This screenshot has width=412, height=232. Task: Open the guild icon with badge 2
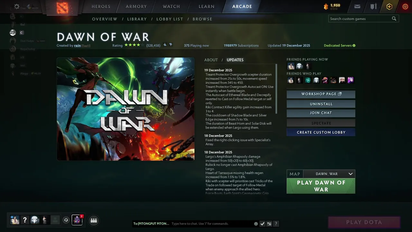[x=77, y=220]
